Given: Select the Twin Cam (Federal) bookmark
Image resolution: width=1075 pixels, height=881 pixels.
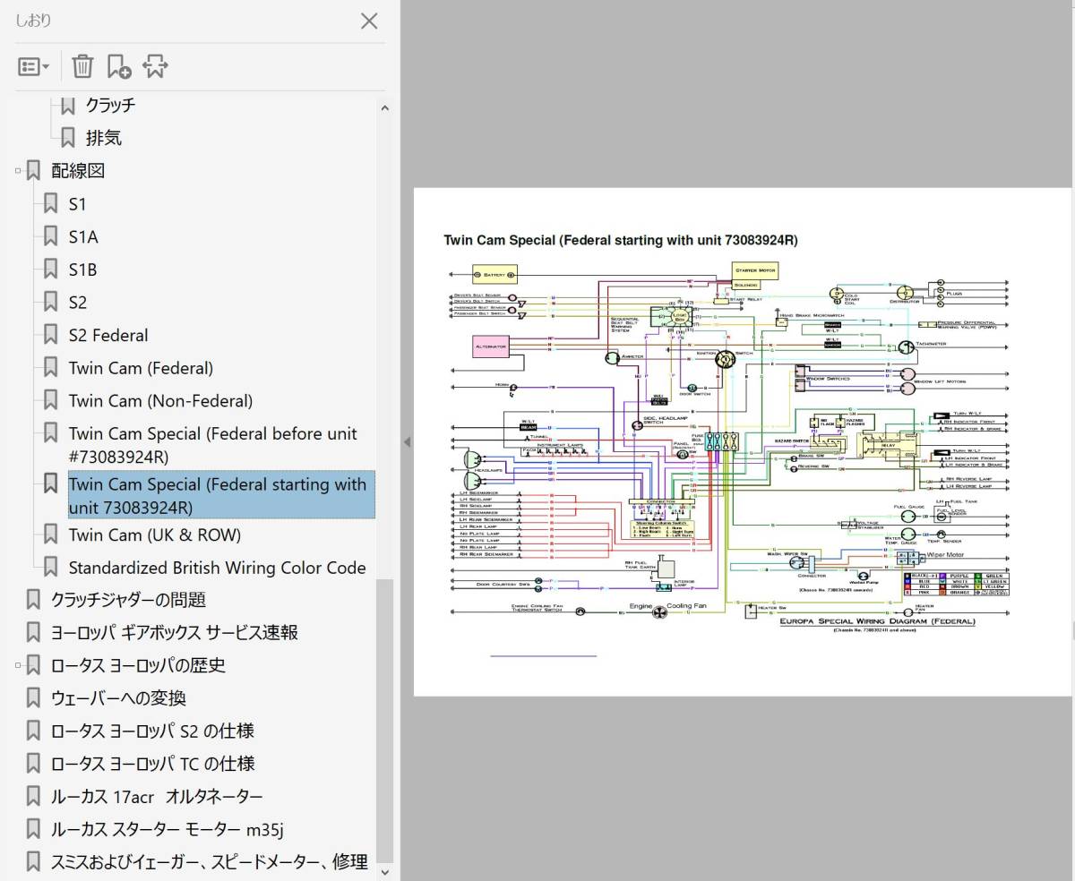Looking at the screenshot, I should pos(141,368).
